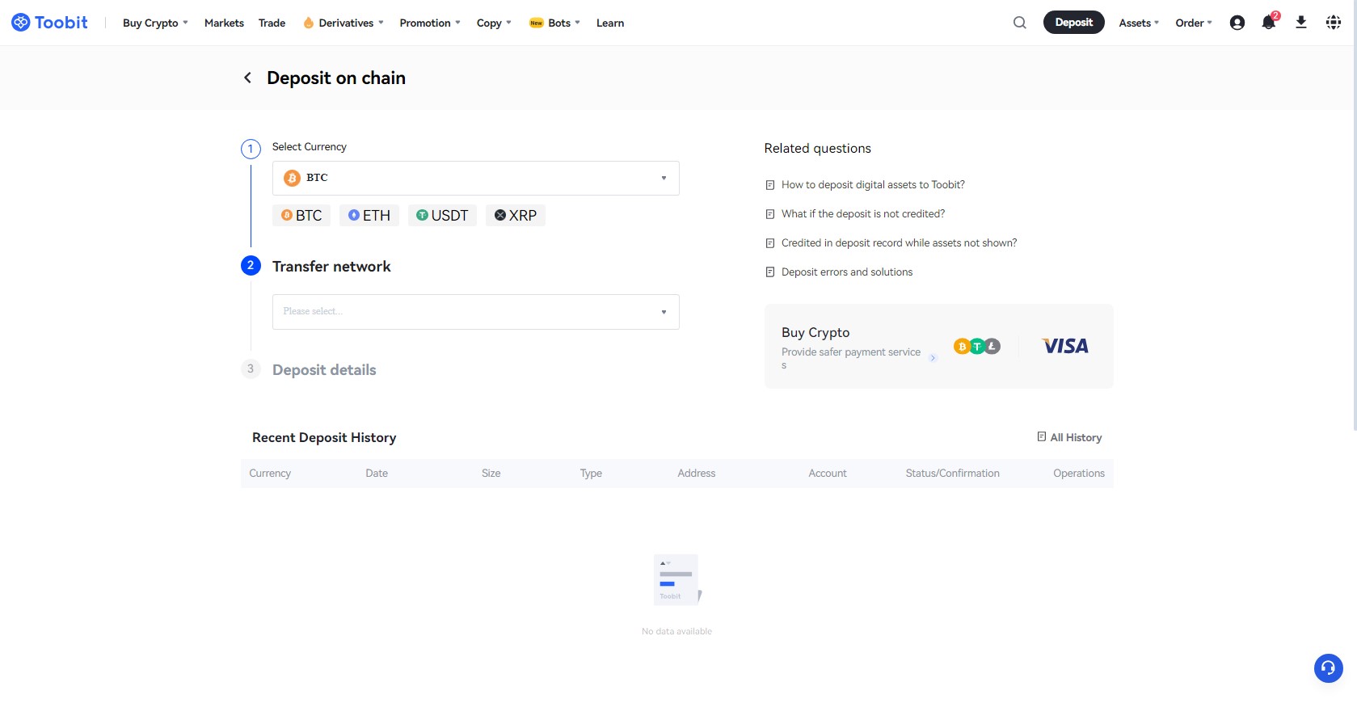Open the search icon in header
This screenshot has width=1357, height=716.
pos(1020,23)
